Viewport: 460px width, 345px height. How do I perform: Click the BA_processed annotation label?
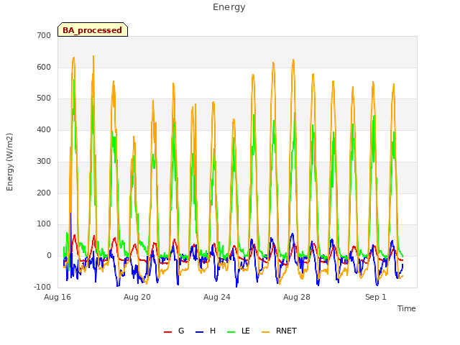coord(93,30)
